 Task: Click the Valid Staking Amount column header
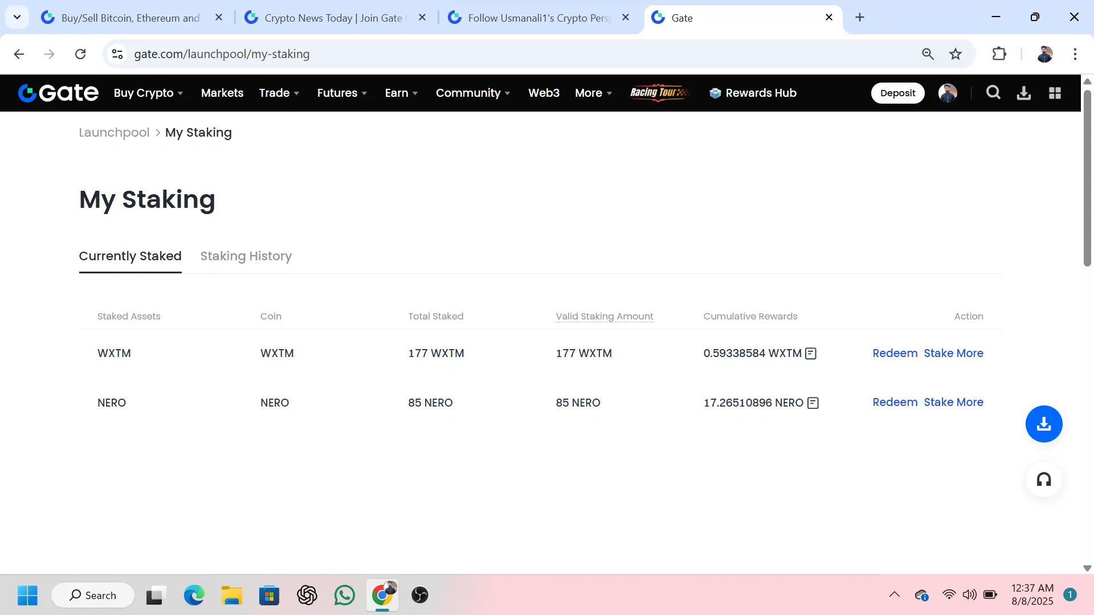pyautogui.click(x=604, y=316)
